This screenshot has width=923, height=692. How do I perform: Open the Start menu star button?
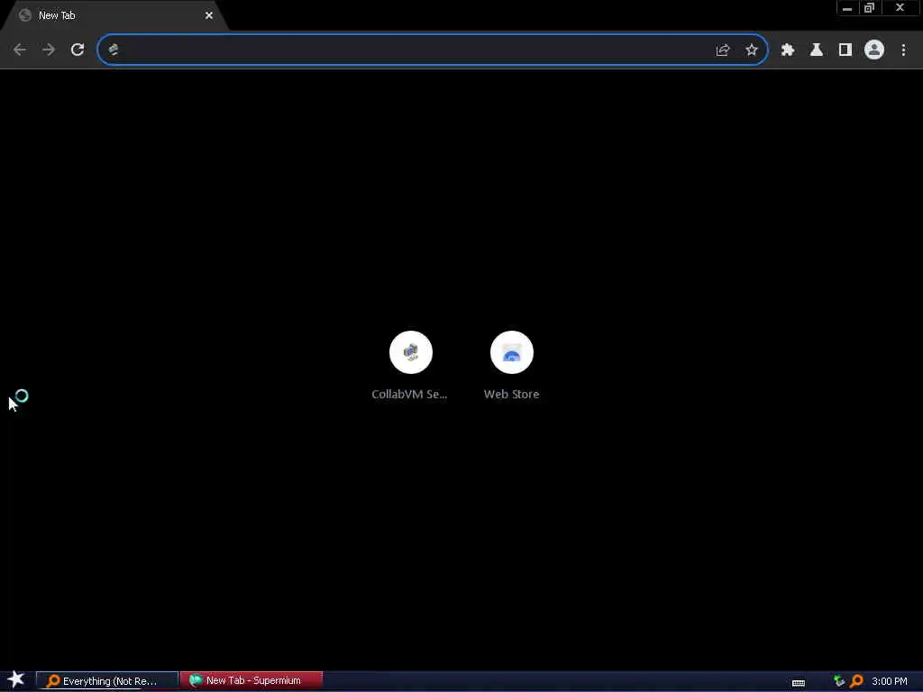tap(16, 680)
